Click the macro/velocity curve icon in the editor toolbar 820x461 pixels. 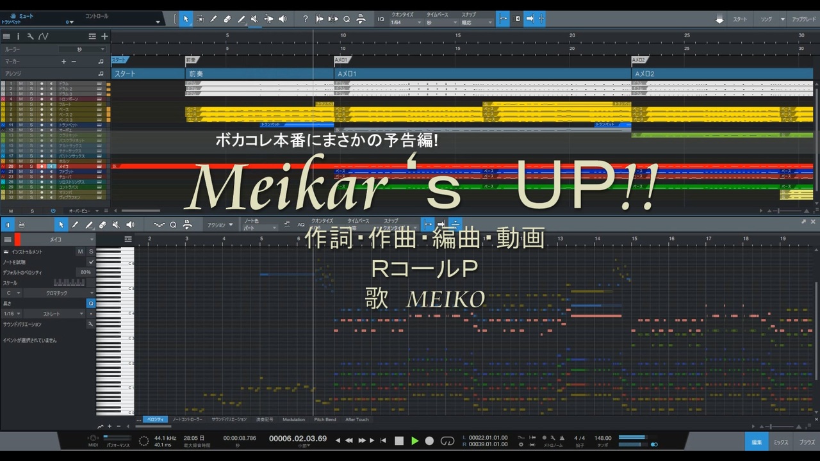(160, 224)
